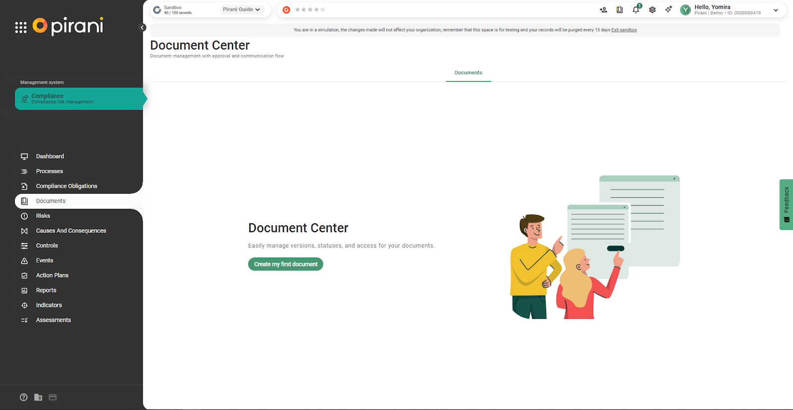Viewport: 793px width, 410px height.
Task: Open the organization building icon
Action: click(x=38, y=397)
